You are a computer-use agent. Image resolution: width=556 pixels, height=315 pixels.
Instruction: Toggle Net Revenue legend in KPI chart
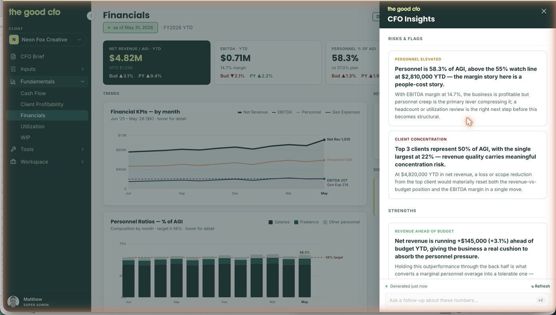tap(253, 112)
